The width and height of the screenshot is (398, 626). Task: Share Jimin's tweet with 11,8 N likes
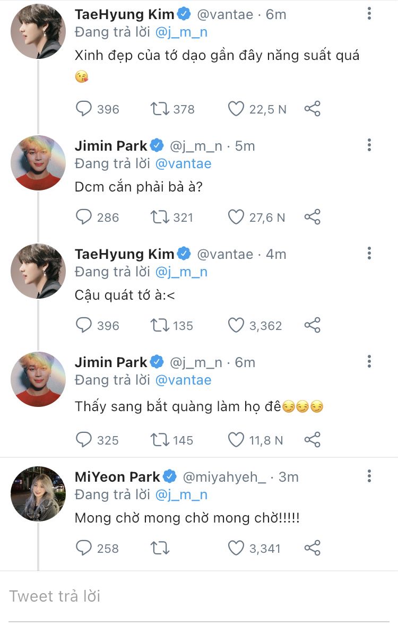point(313,440)
